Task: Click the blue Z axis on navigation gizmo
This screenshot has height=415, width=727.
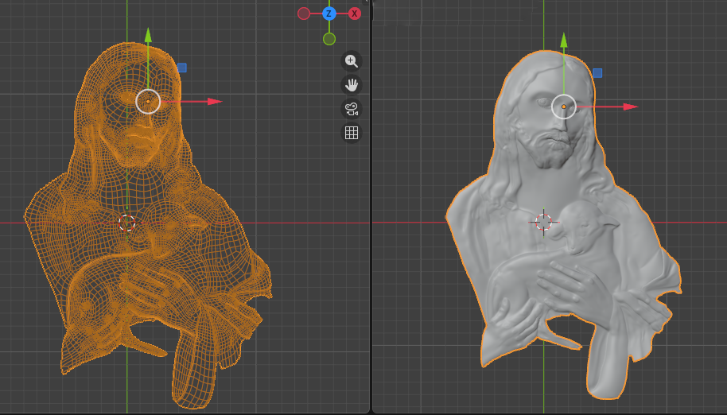Action: (329, 14)
